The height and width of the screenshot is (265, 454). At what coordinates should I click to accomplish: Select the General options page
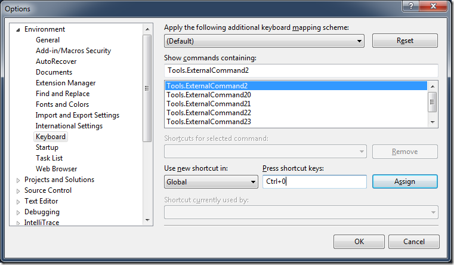pos(48,40)
